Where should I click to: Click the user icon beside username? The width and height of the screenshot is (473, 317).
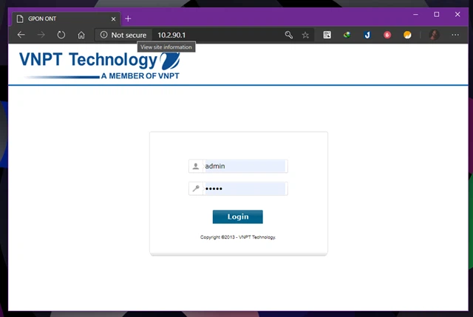click(x=196, y=166)
